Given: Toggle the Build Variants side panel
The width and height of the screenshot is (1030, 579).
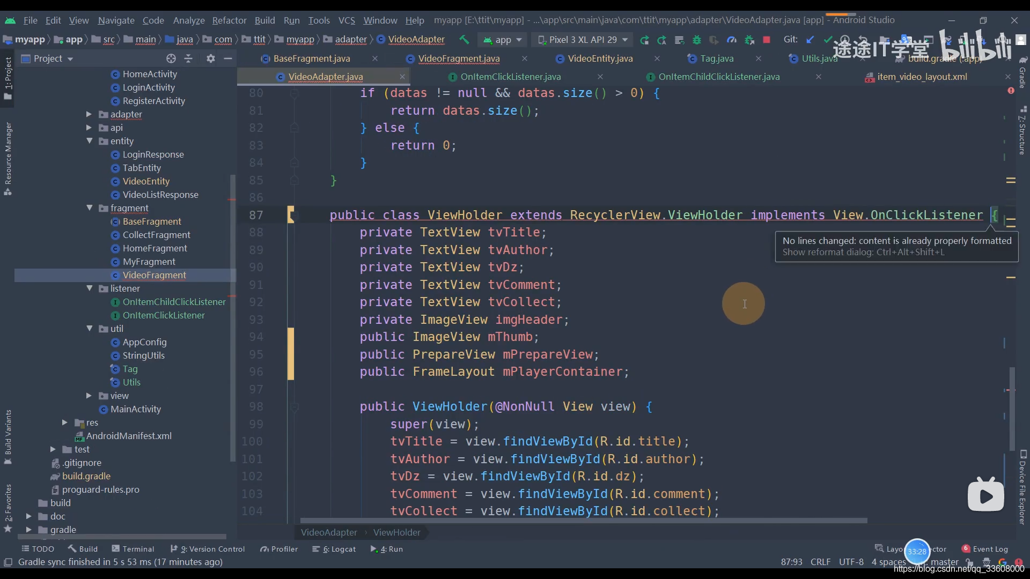Looking at the screenshot, I should [8, 437].
